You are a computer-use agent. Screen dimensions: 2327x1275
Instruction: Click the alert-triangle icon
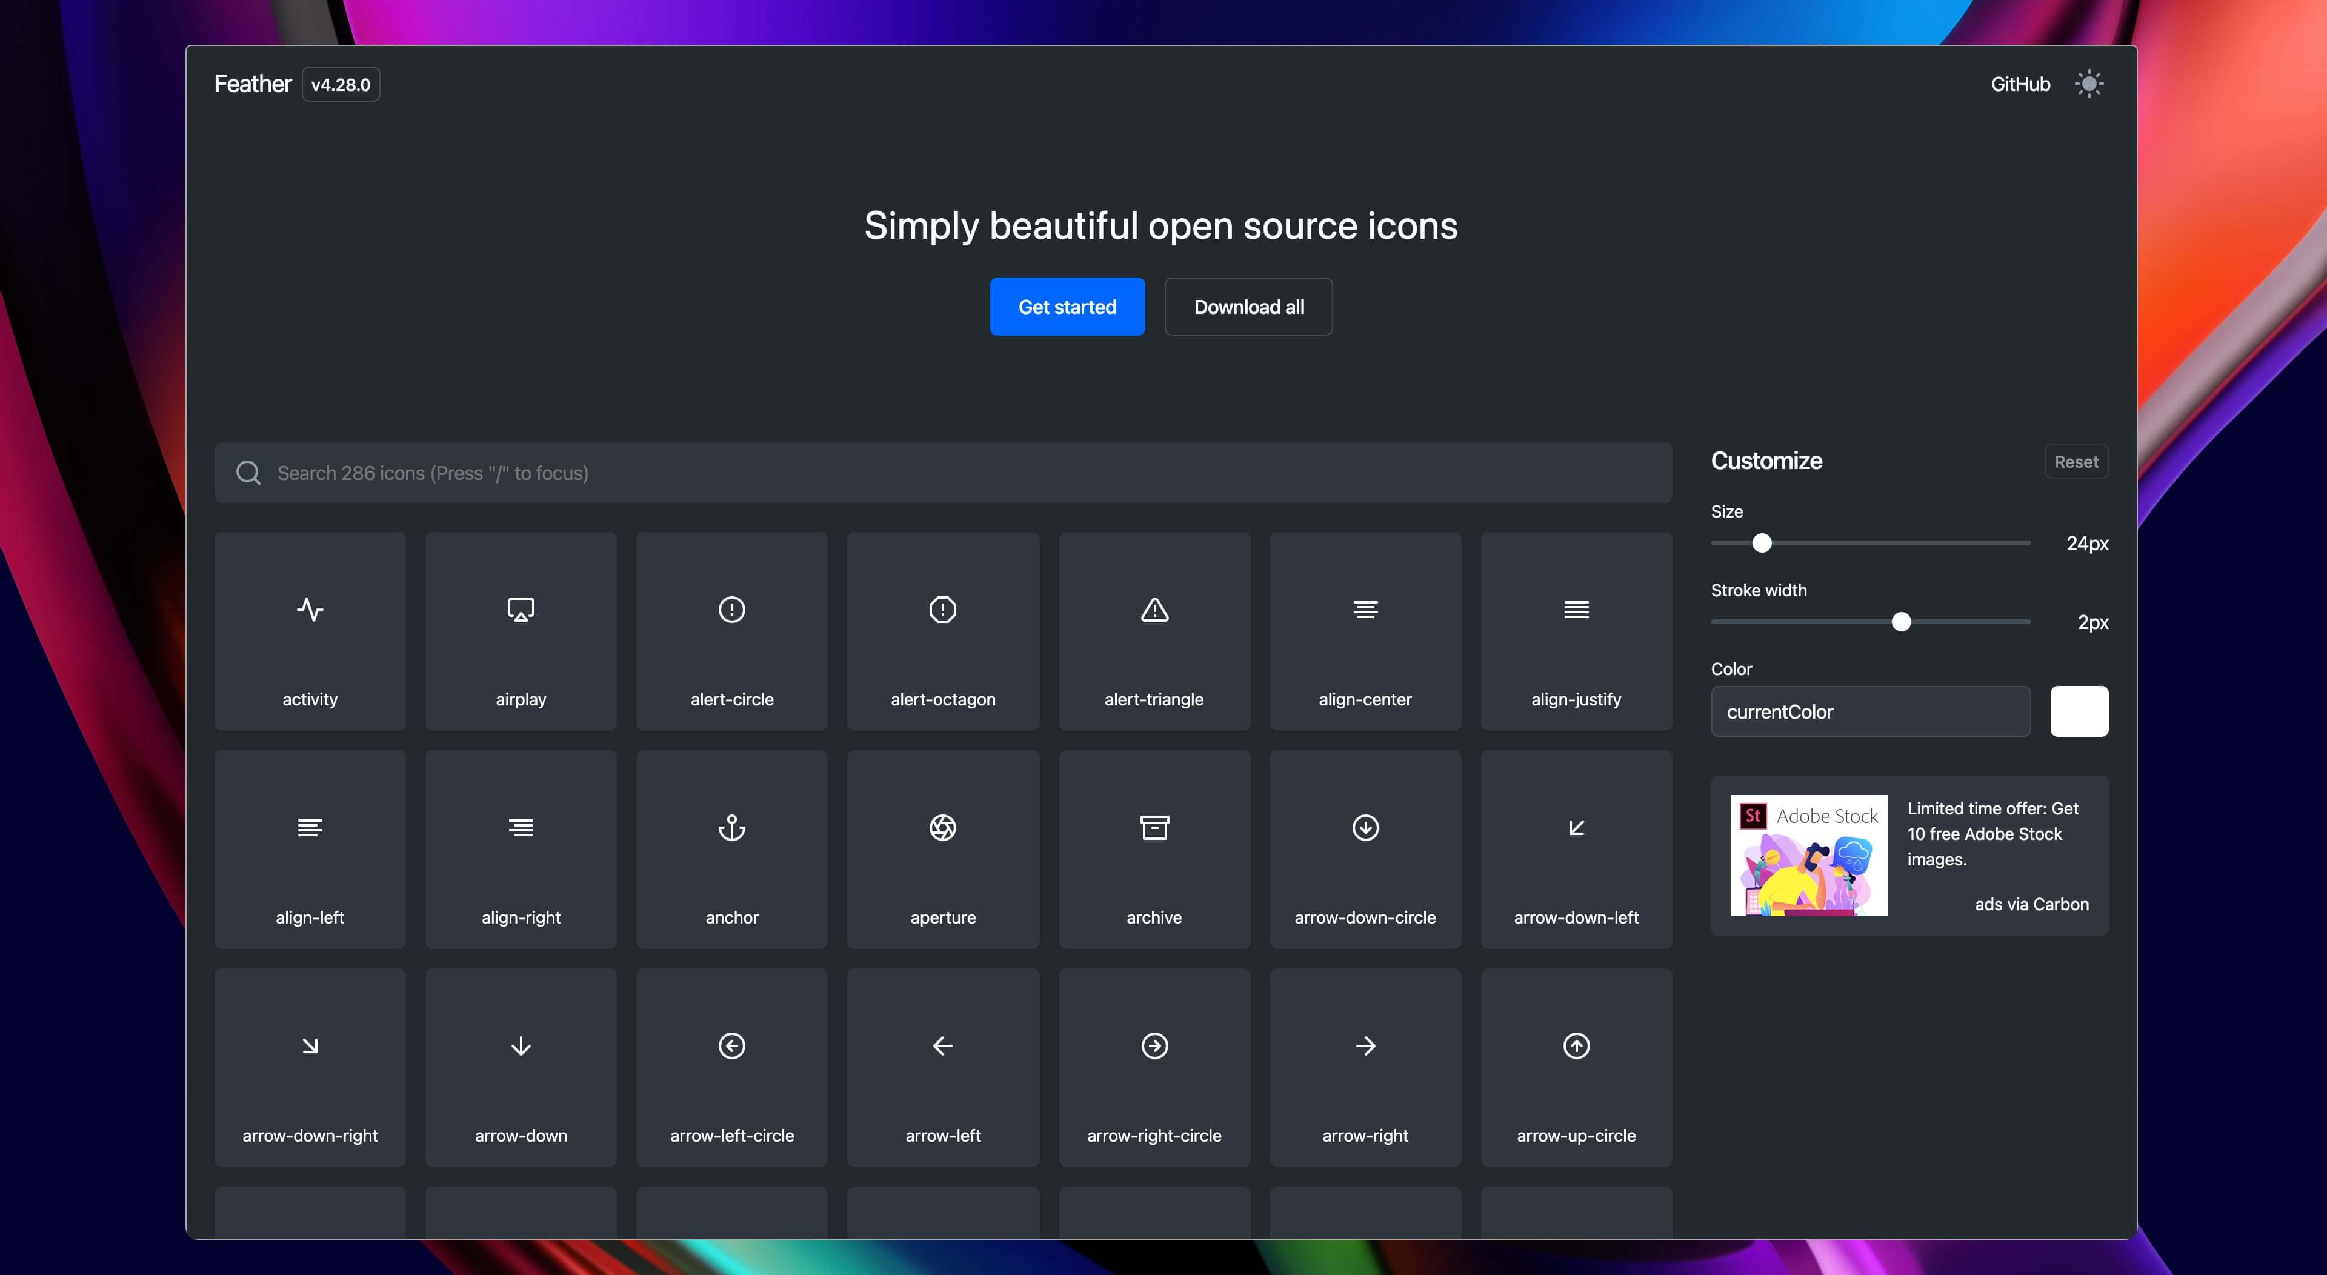click(1154, 631)
